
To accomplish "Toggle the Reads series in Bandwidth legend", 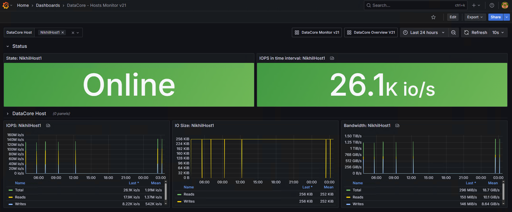I will (x=358, y=197).
